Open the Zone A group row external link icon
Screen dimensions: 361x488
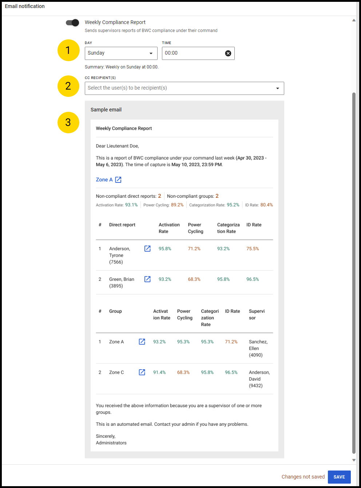point(142,342)
